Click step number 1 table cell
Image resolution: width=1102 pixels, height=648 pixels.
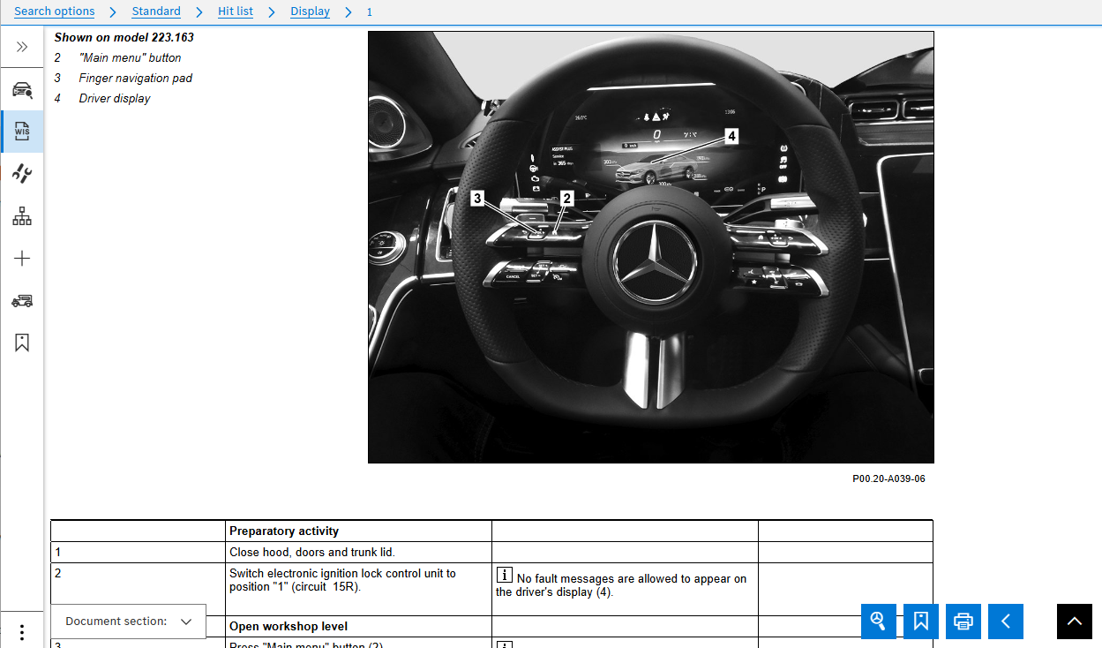click(x=139, y=553)
